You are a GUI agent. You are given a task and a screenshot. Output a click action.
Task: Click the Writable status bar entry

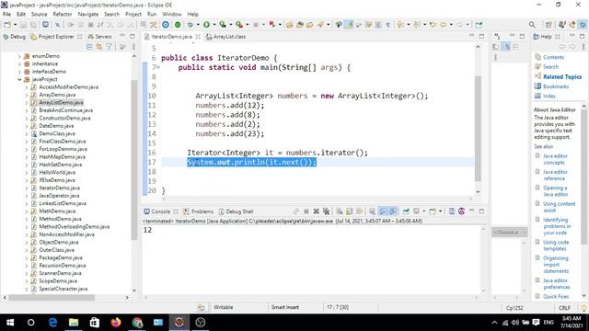pyautogui.click(x=223, y=307)
